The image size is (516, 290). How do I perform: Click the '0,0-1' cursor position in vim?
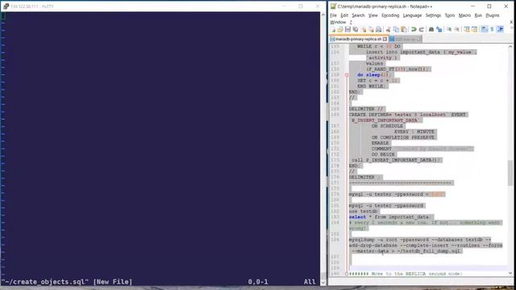pos(258,282)
